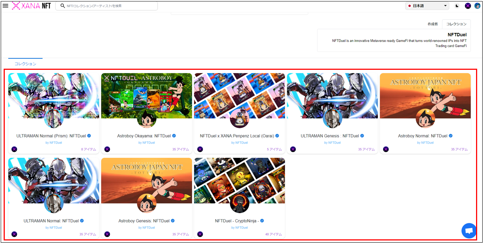This screenshot has width=483, height=243.
Task: Click the search magnifier icon
Action: (x=63, y=6)
